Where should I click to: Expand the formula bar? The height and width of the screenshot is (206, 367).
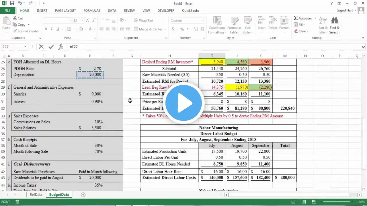coord(364,47)
